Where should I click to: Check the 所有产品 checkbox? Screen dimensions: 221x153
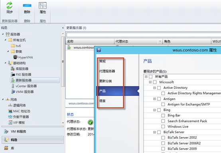[151, 76]
